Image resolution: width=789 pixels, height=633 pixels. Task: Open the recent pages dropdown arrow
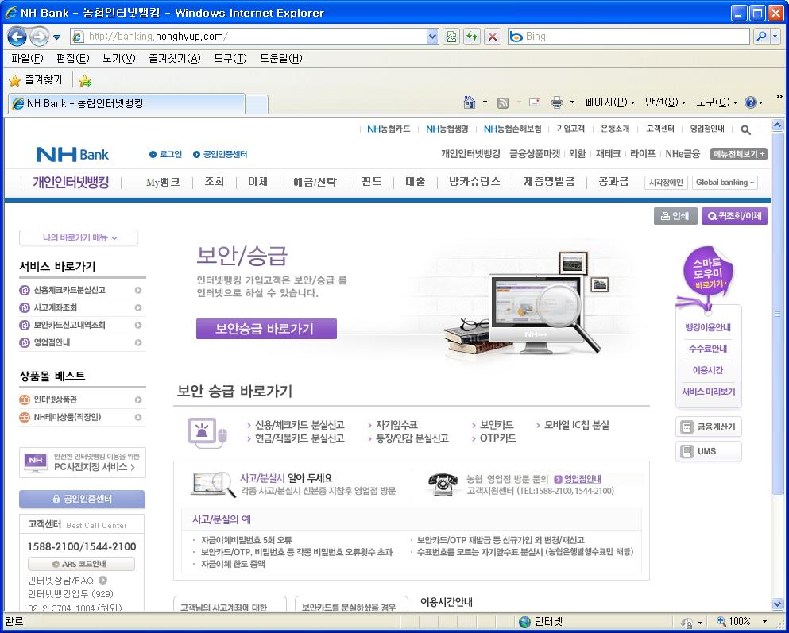click(57, 37)
